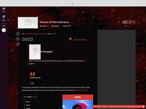Image resolution: width=146 pixels, height=109 pixels.
Task: Open the Woman category link
Action: click(x=44, y=34)
